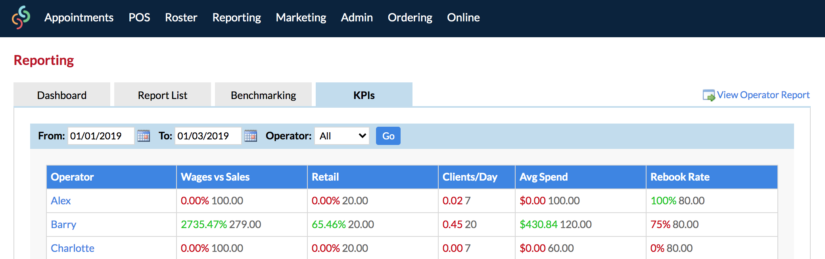Click the View Operator Report icon
Screen dimensions: 825x259
(x=709, y=95)
